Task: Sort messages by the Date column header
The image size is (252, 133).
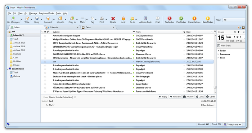Action: (199, 32)
